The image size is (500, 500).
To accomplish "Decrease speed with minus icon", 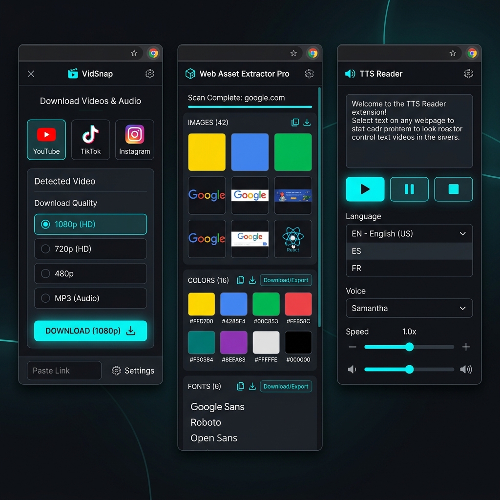I will pos(353,347).
